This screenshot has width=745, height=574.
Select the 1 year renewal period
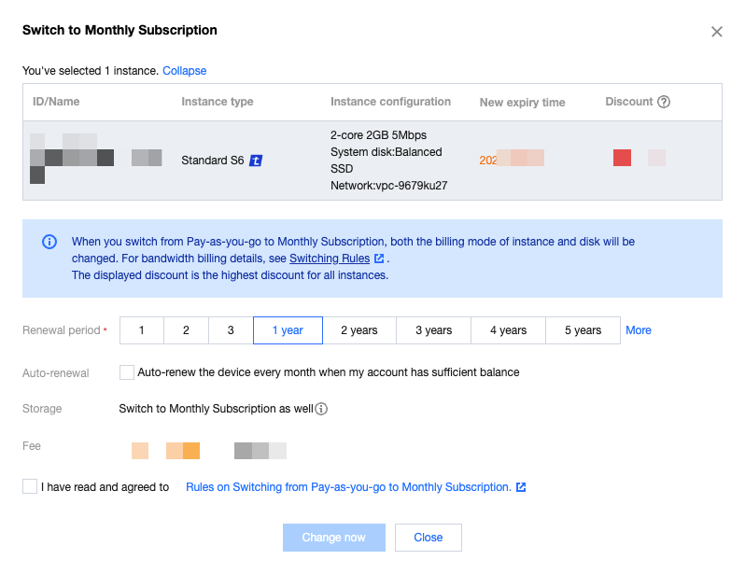[288, 330]
